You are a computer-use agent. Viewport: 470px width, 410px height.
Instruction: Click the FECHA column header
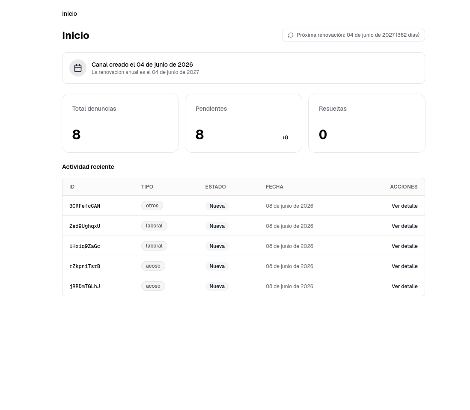tap(274, 187)
